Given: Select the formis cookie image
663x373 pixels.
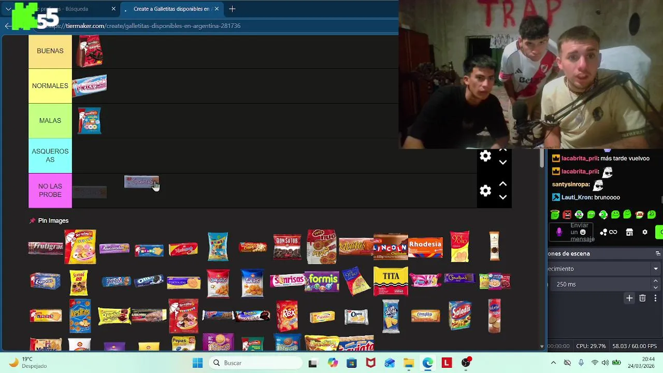Looking at the screenshot, I should 322,281.
